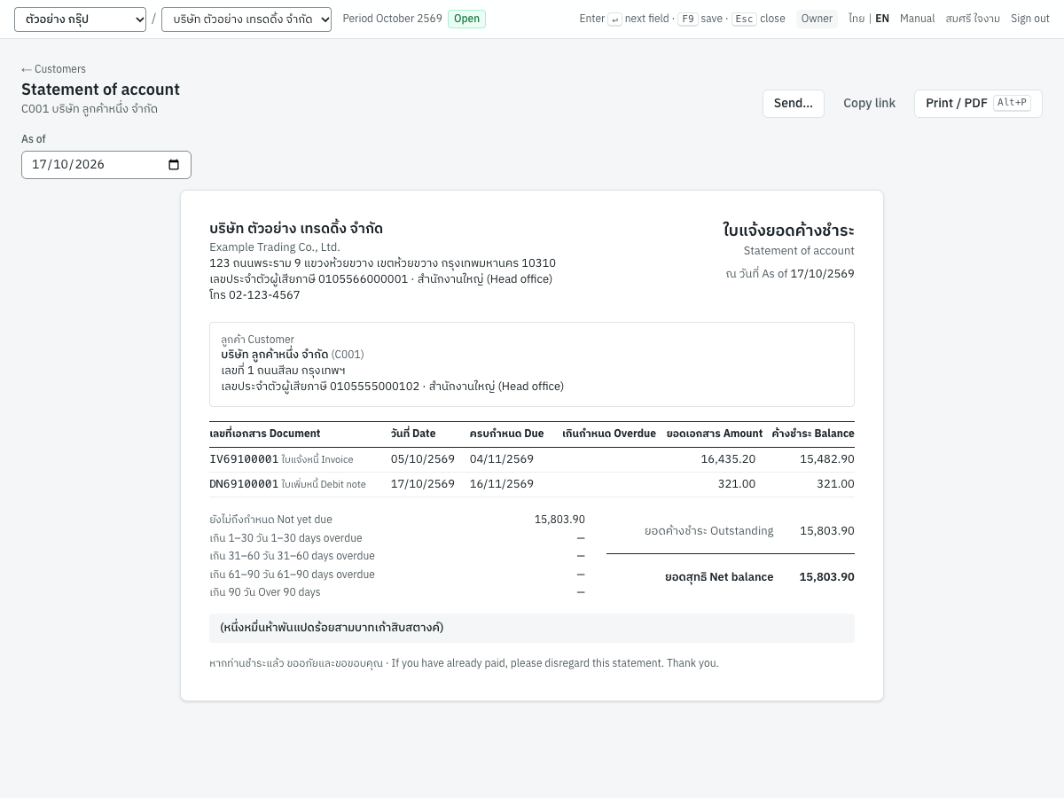Click the Balance column header
Image resolution: width=1064 pixels, height=798 pixels.
pyautogui.click(x=813, y=434)
